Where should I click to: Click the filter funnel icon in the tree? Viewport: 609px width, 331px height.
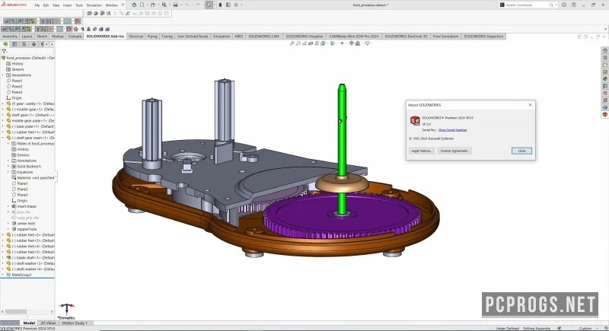[5, 51]
